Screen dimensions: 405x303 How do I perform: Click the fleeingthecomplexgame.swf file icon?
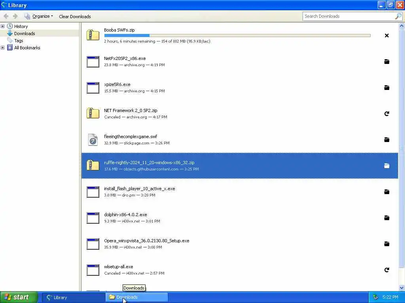tap(93, 140)
